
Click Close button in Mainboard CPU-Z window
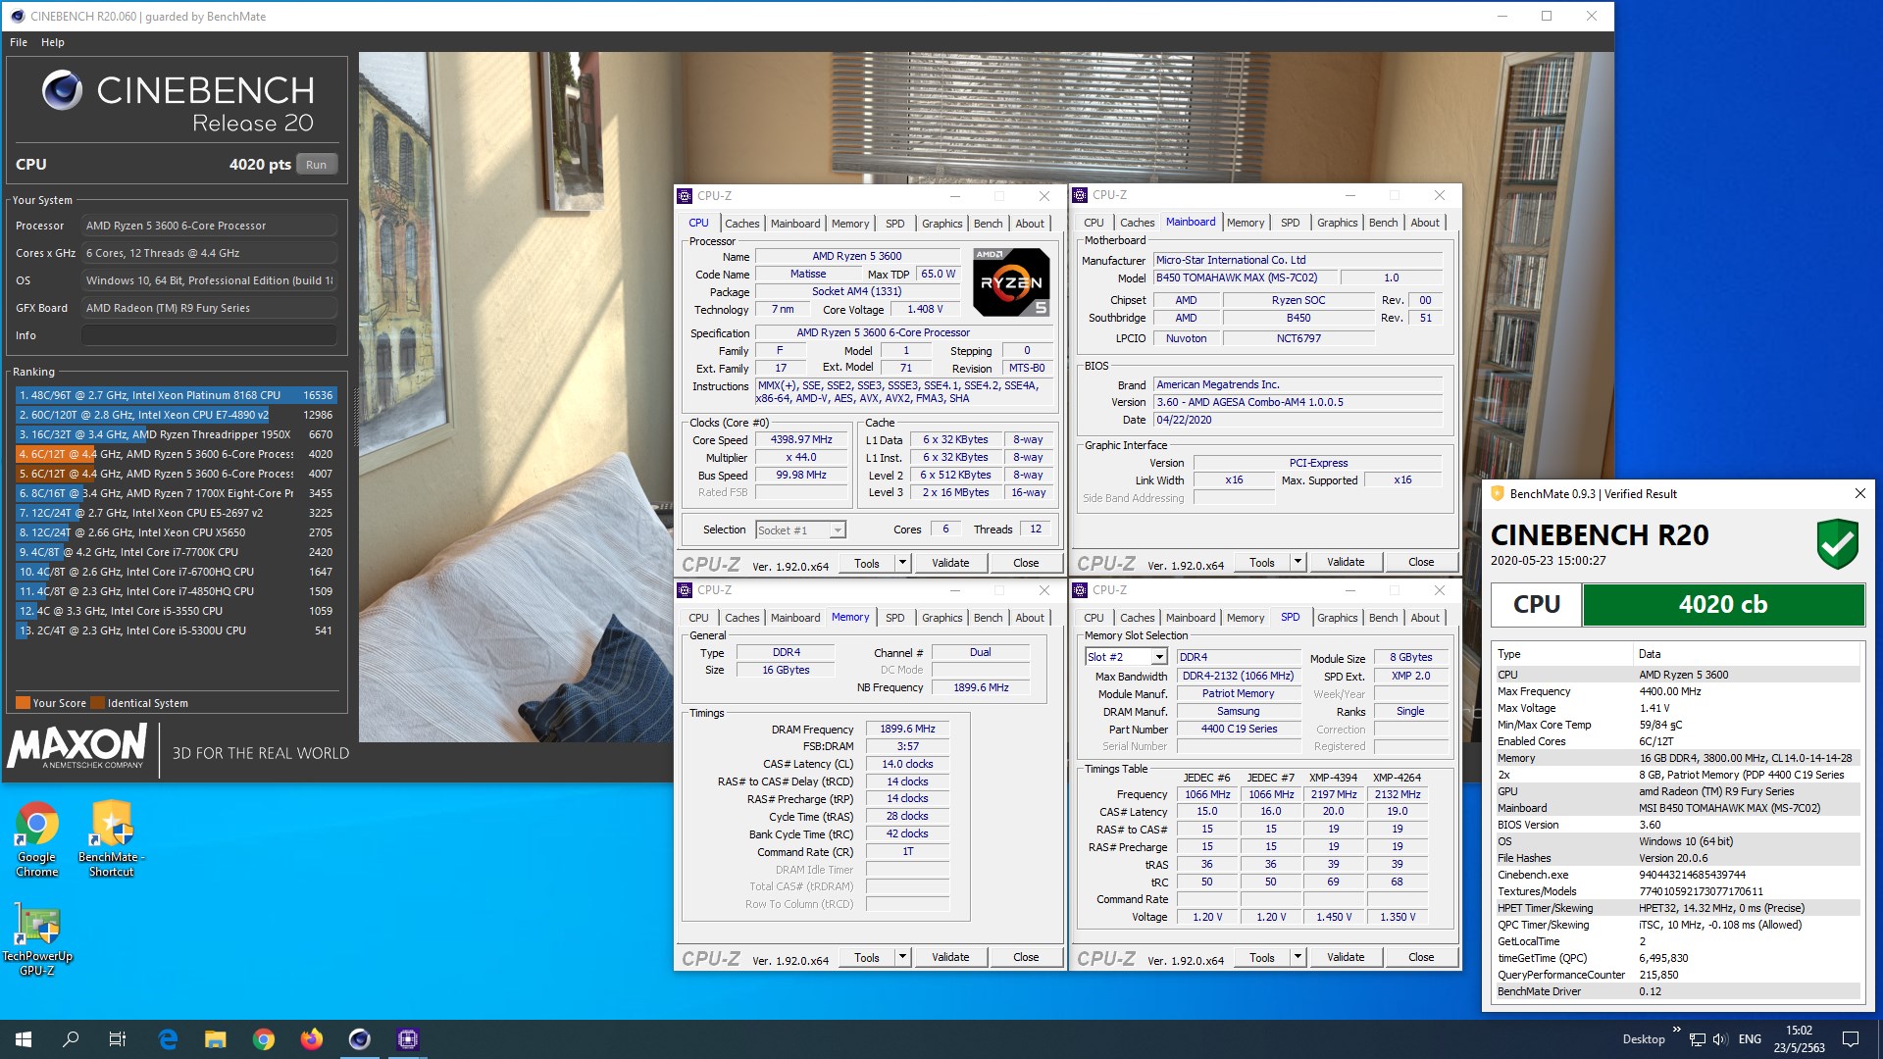pos(1421,562)
